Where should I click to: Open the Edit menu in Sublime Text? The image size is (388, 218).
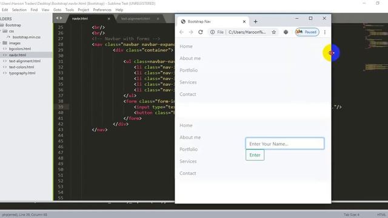pyautogui.click(x=5, y=10)
